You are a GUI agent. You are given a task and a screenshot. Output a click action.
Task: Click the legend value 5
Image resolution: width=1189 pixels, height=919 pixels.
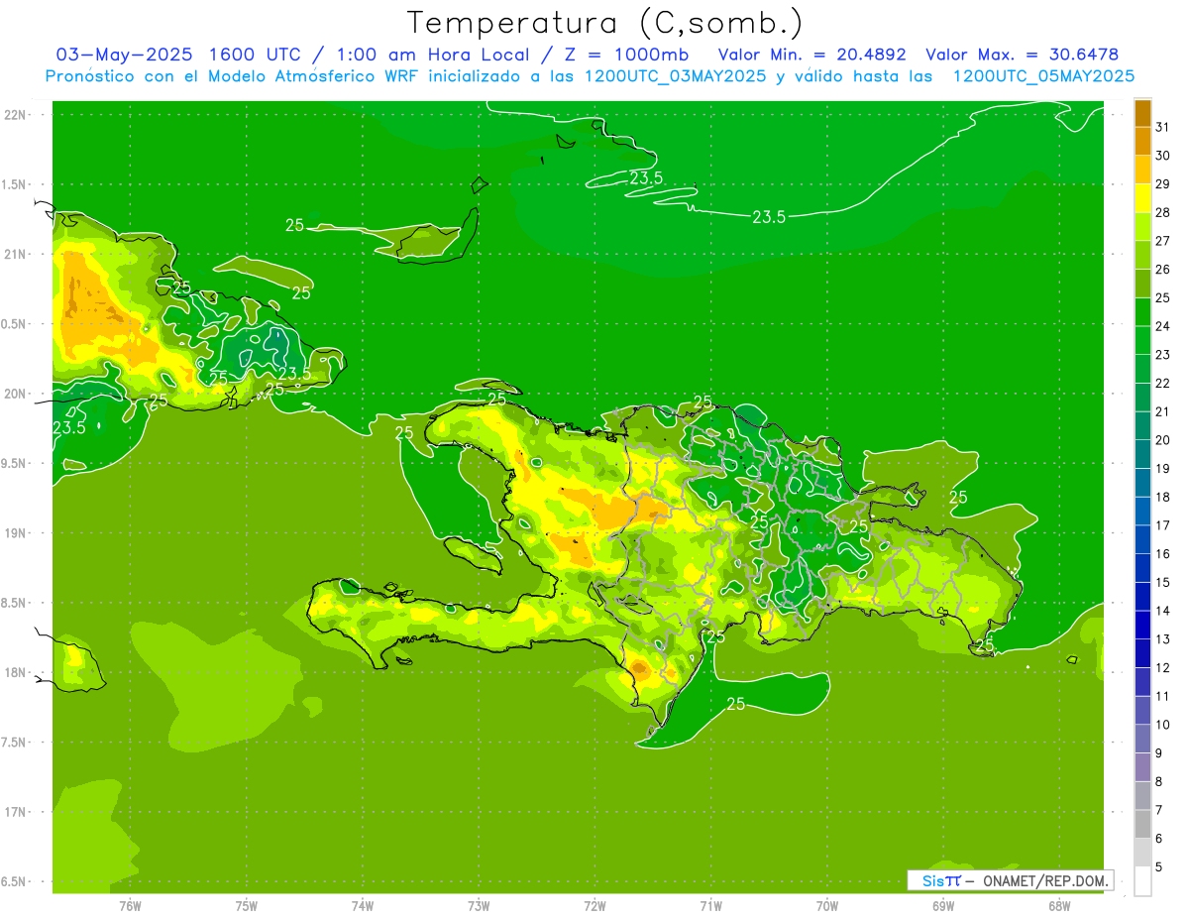tap(1159, 867)
